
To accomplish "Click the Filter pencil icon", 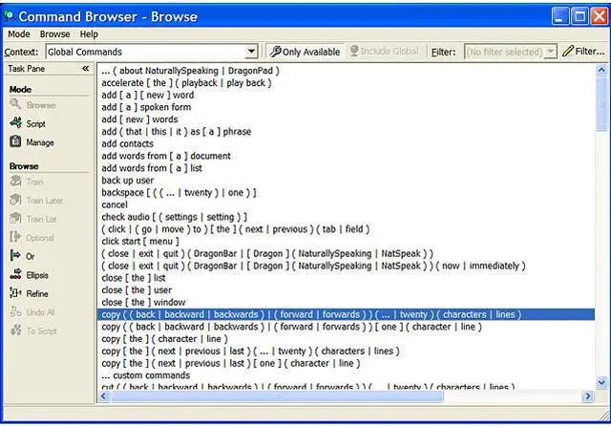I will pos(568,52).
